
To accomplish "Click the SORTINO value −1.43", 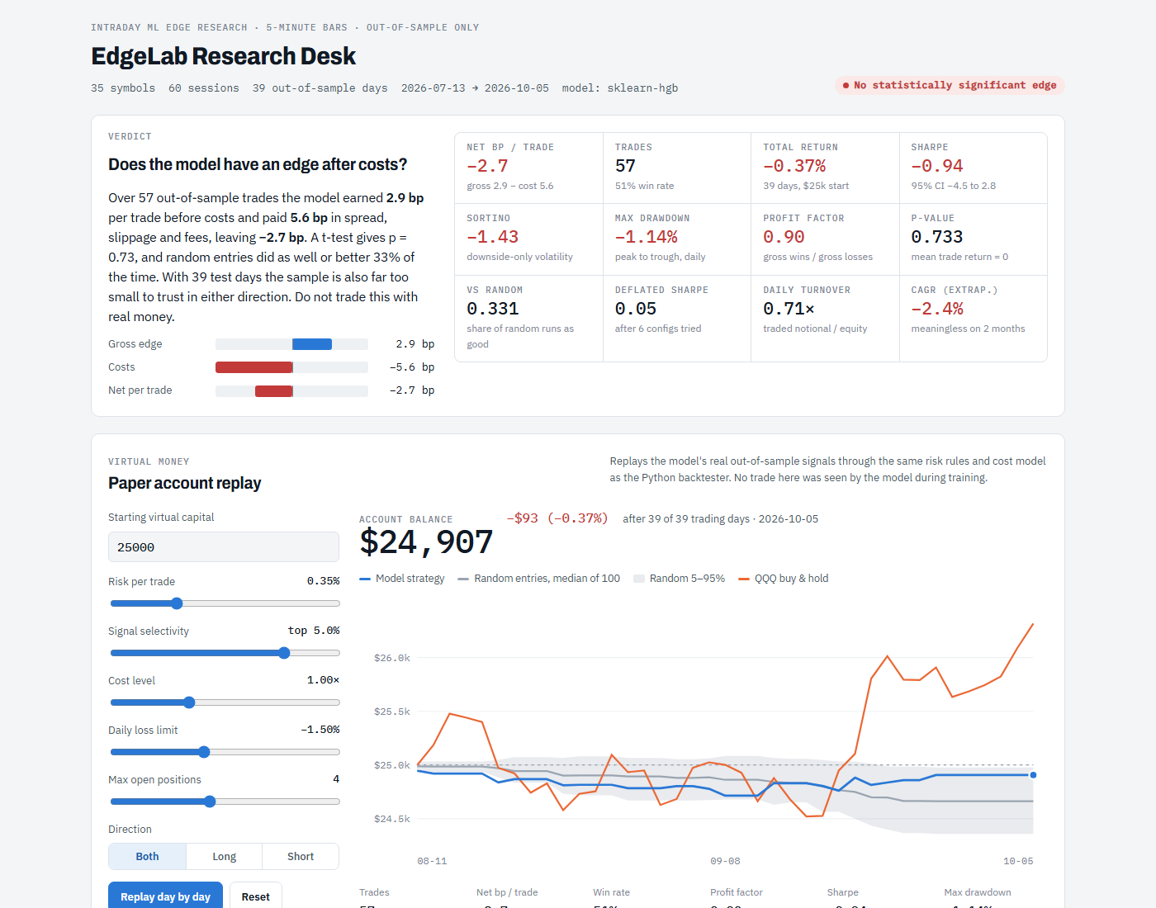I will pyautogui.click(x=492, y=237).
